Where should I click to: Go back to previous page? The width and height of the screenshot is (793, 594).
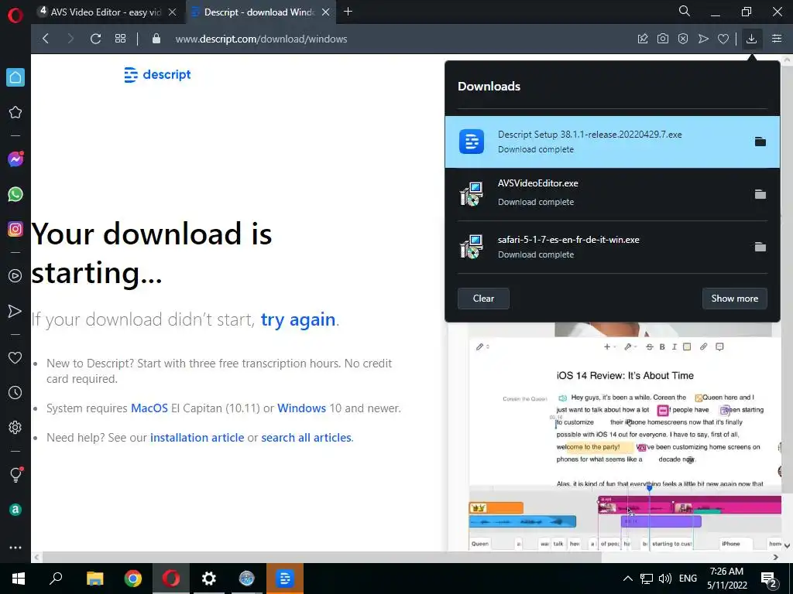pos(46,39)
